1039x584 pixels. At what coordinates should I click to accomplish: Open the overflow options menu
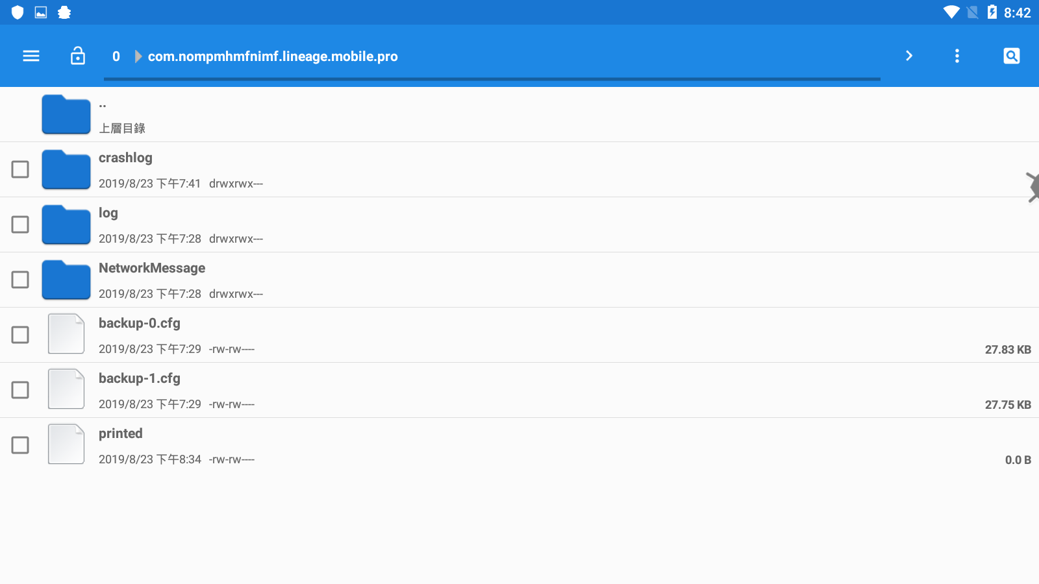tap(957, 56)
